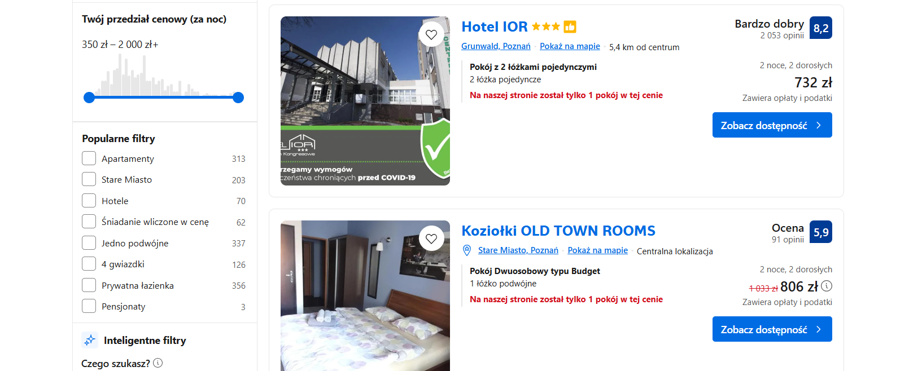The height and width of the screenshot is (371, 922).
Task: Tick the 4 gwiazdki checkbox
Action: tap(89, 264)
